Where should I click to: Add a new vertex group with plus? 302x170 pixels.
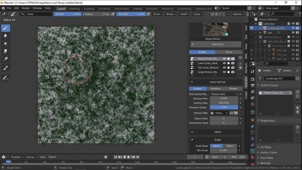[297, 92]
